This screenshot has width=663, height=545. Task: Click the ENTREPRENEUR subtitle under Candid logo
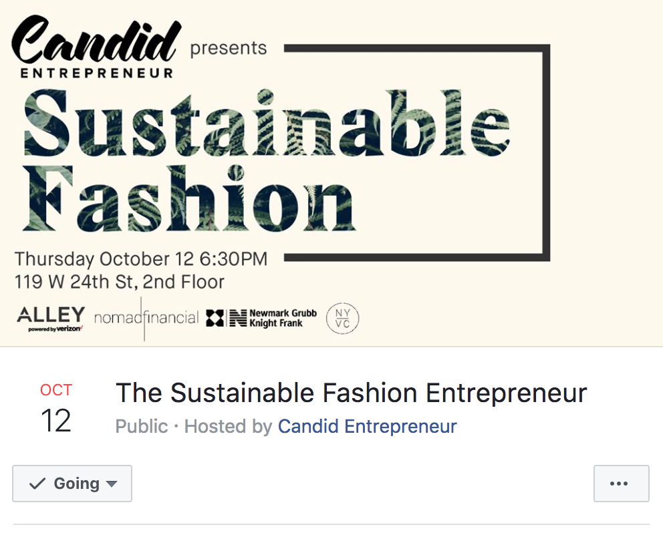97,73
